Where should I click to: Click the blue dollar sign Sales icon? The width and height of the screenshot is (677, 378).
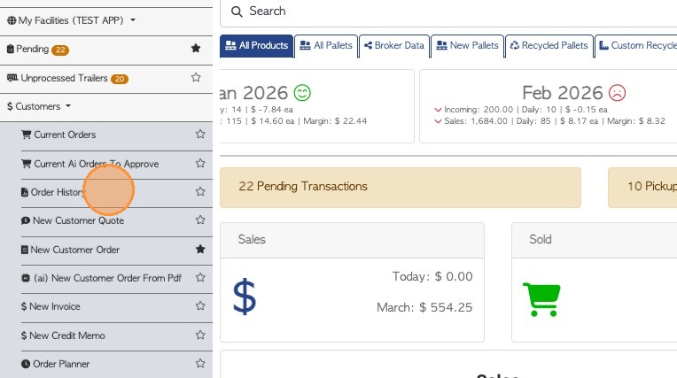tap(245, 297)
